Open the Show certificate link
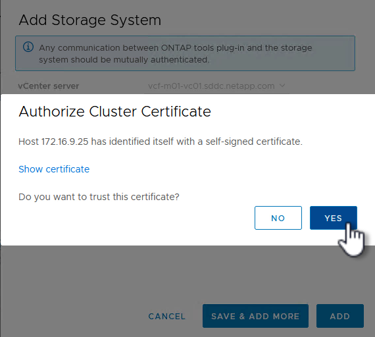The height and width of the screenshot is (337, 375). pyautogui.click(x=54, y=169)
